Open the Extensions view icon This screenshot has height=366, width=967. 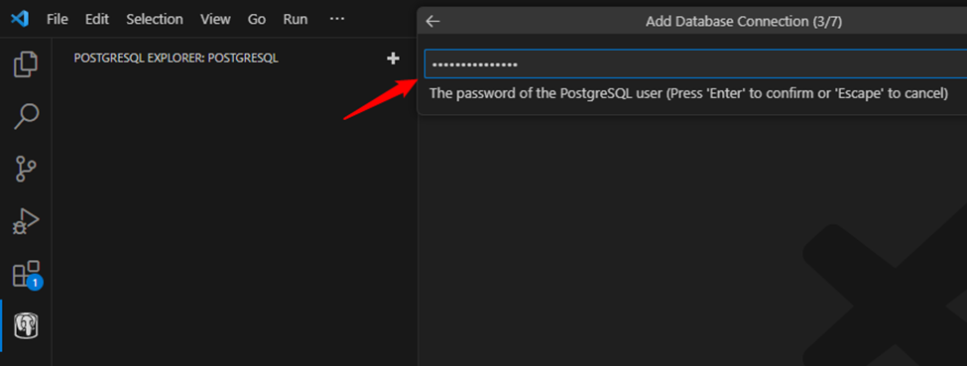pyautogui.click(x=27, y=274)
